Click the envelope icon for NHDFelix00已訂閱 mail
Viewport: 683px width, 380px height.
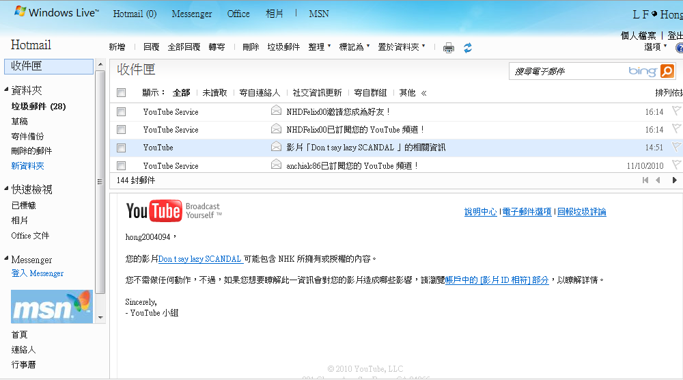(276, 128)
